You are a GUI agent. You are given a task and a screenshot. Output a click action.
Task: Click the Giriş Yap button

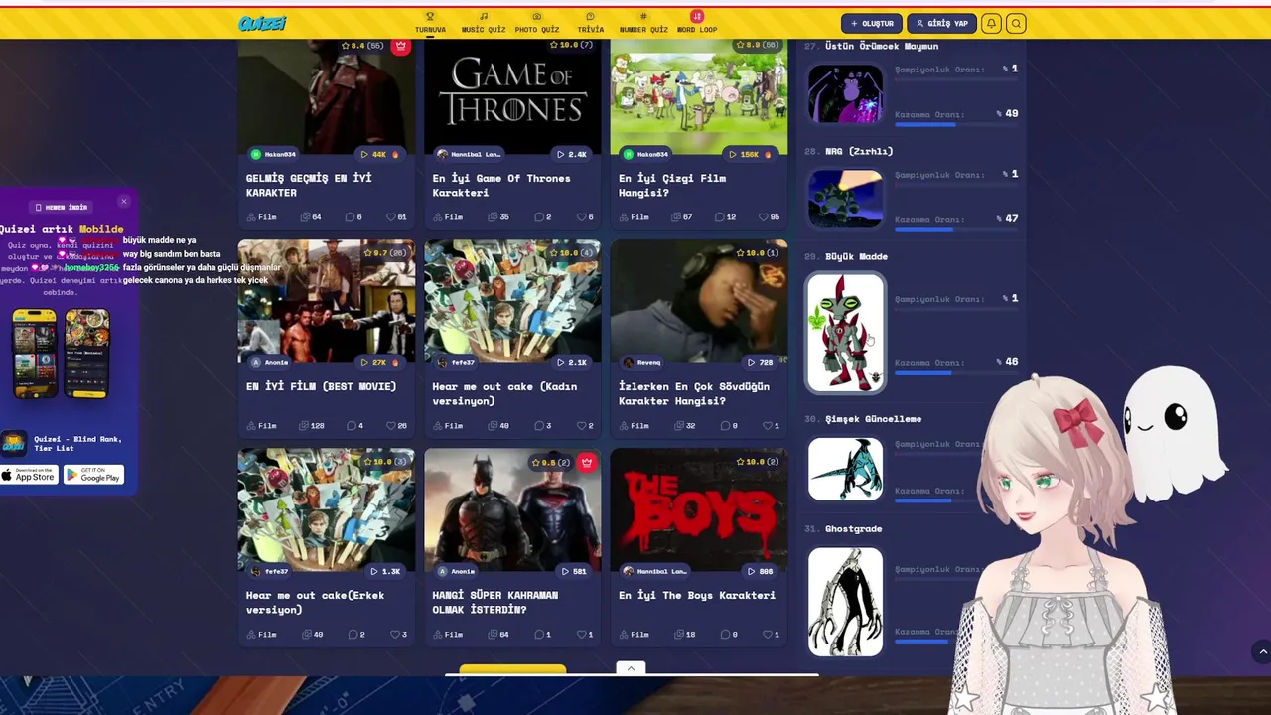(942, 23)
